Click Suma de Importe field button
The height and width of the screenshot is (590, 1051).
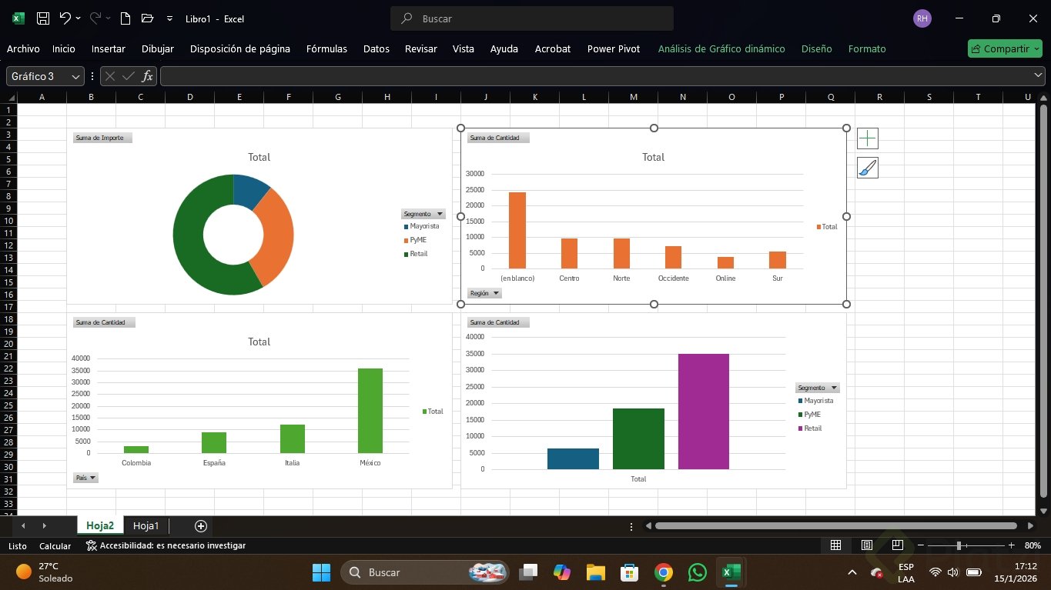point(102,138)
